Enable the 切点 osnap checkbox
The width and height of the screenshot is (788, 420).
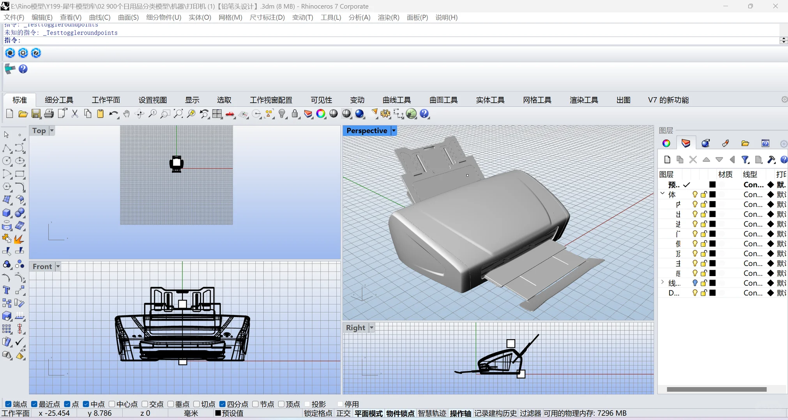pyautogui.click(x=196, y=404)
